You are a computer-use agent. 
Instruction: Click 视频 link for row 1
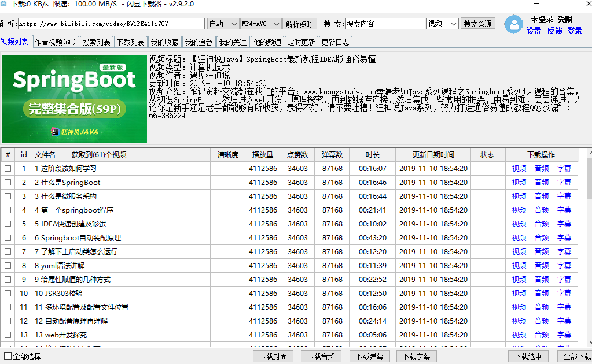tap(519, 169)
